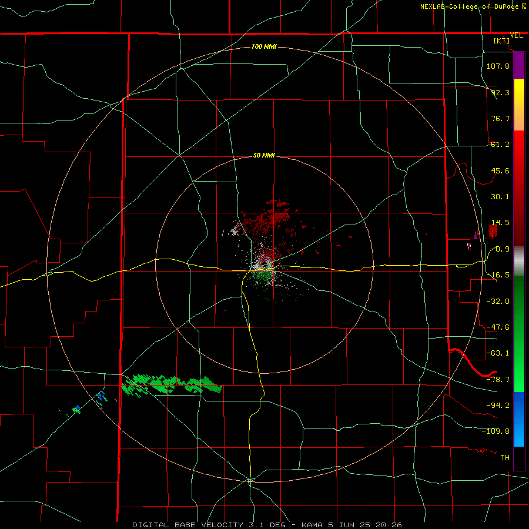The height and width of the screenshot is (529, 529).
Task: Click the -78.7 velocity scale value
Action: [x=498, y=380]
